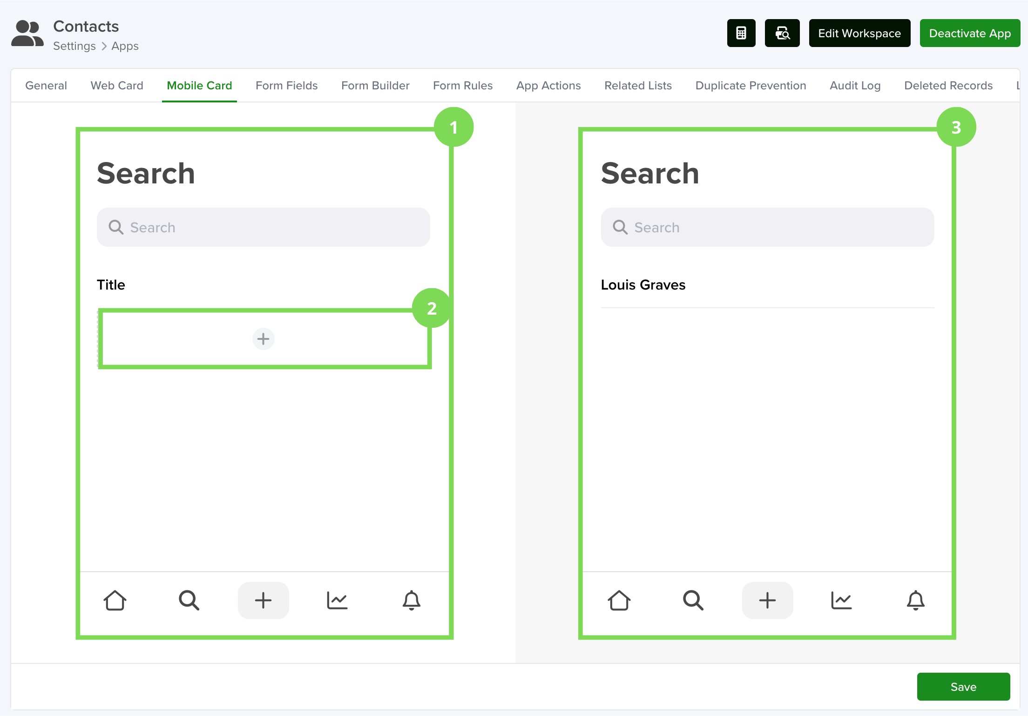Go to the Form Builder tab
This screenshot has width=1028, height=716.
click(x=375, y=86)
